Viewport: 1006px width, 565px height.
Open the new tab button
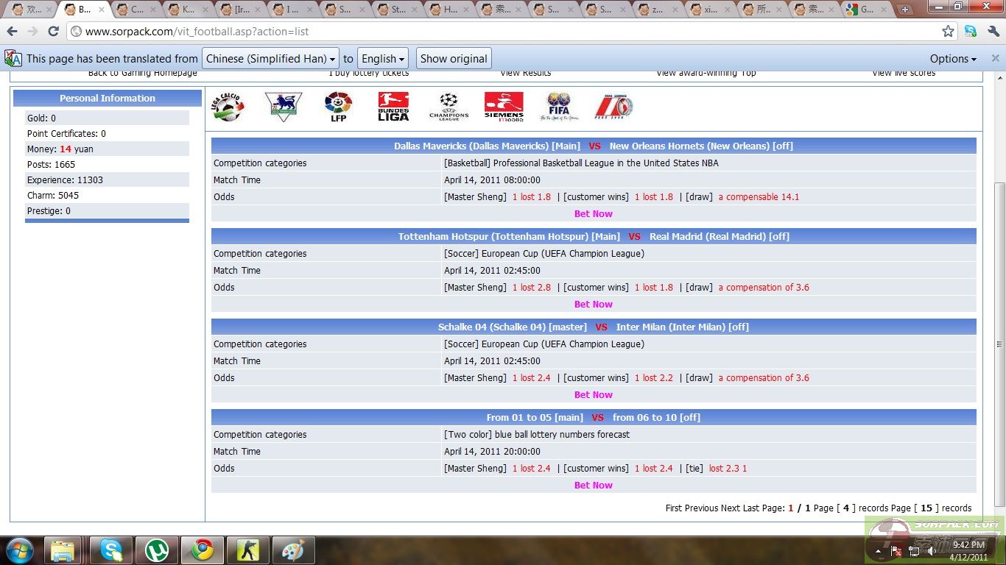point(905,10)
